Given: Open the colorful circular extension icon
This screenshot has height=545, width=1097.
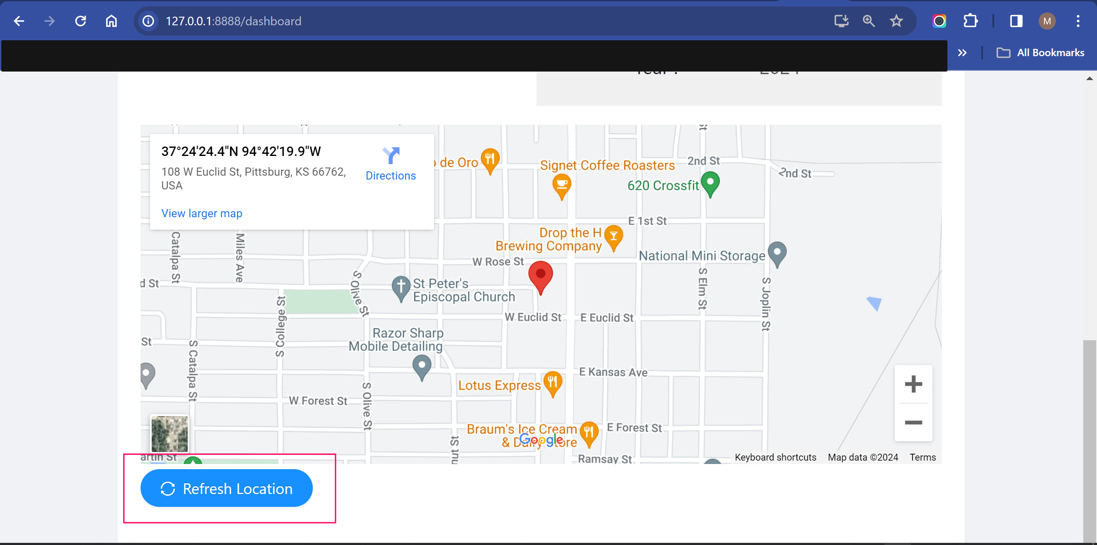Looking at the screenshot, I should point(939,21).
